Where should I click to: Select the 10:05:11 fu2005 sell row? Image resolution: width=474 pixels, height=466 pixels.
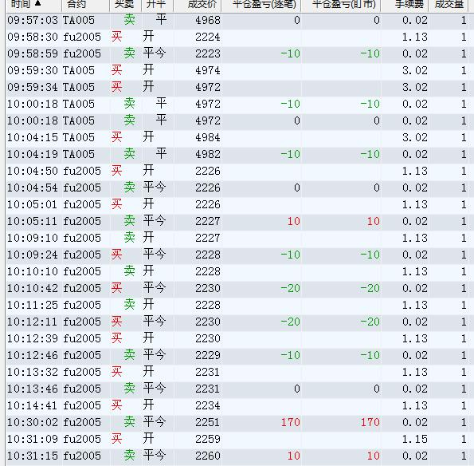tap(237, 221)
